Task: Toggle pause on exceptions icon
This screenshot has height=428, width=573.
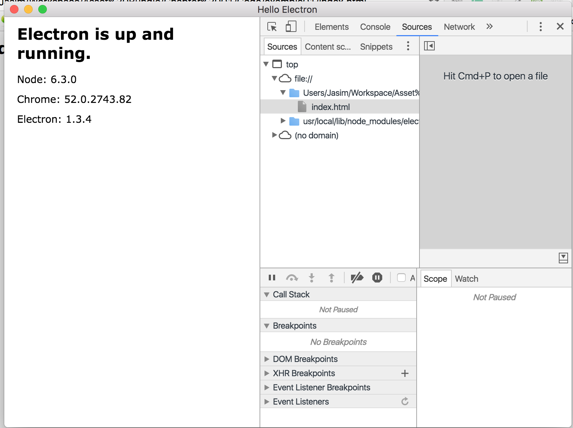Action: tap(377, 278)
